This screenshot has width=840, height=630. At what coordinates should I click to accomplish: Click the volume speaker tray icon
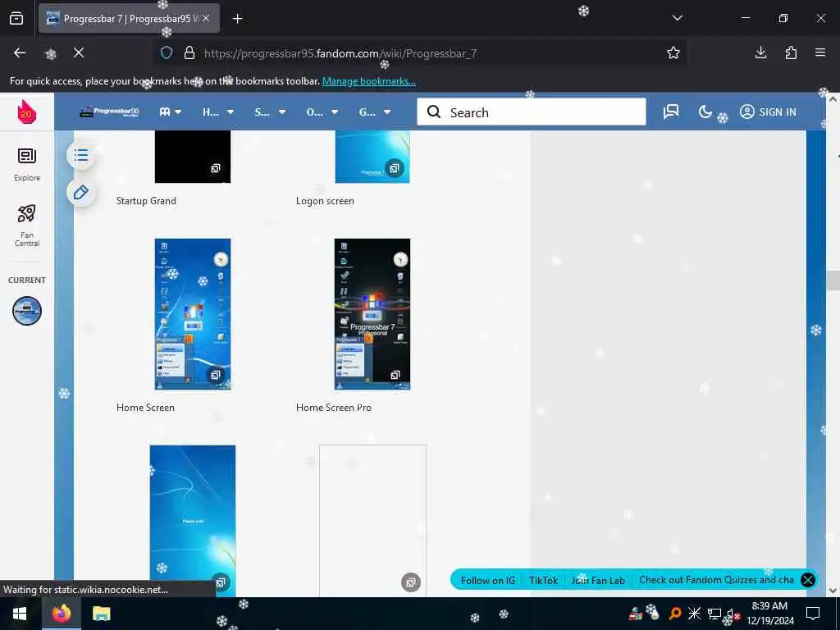point(733,614)
